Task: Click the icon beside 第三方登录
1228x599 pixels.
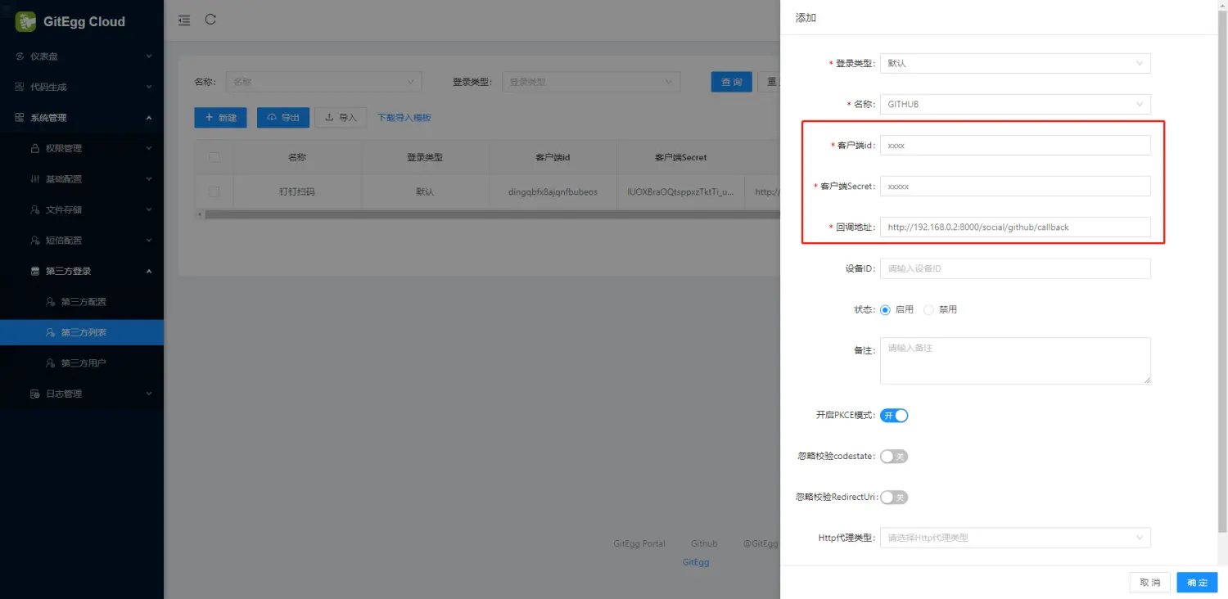Action: [35, 271]
